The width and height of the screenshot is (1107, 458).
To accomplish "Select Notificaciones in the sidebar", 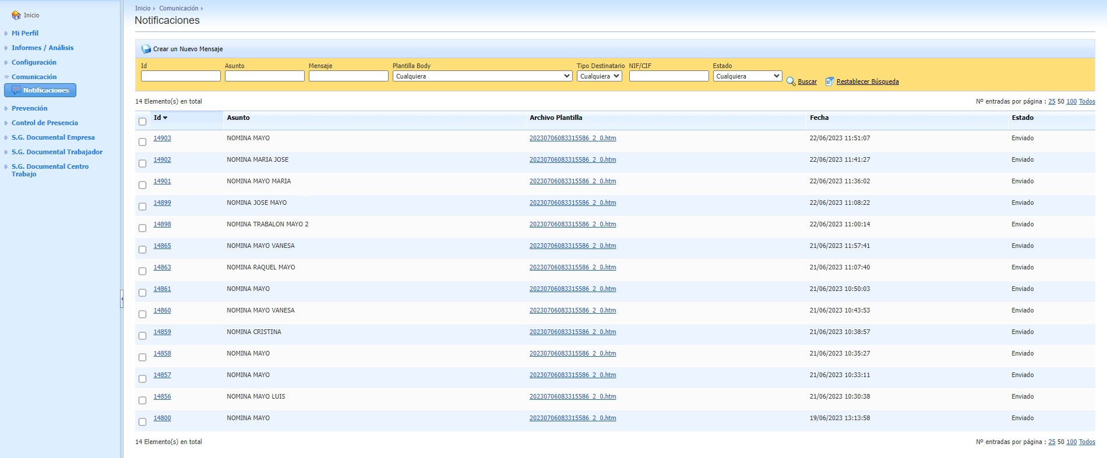I will point(40,90).
